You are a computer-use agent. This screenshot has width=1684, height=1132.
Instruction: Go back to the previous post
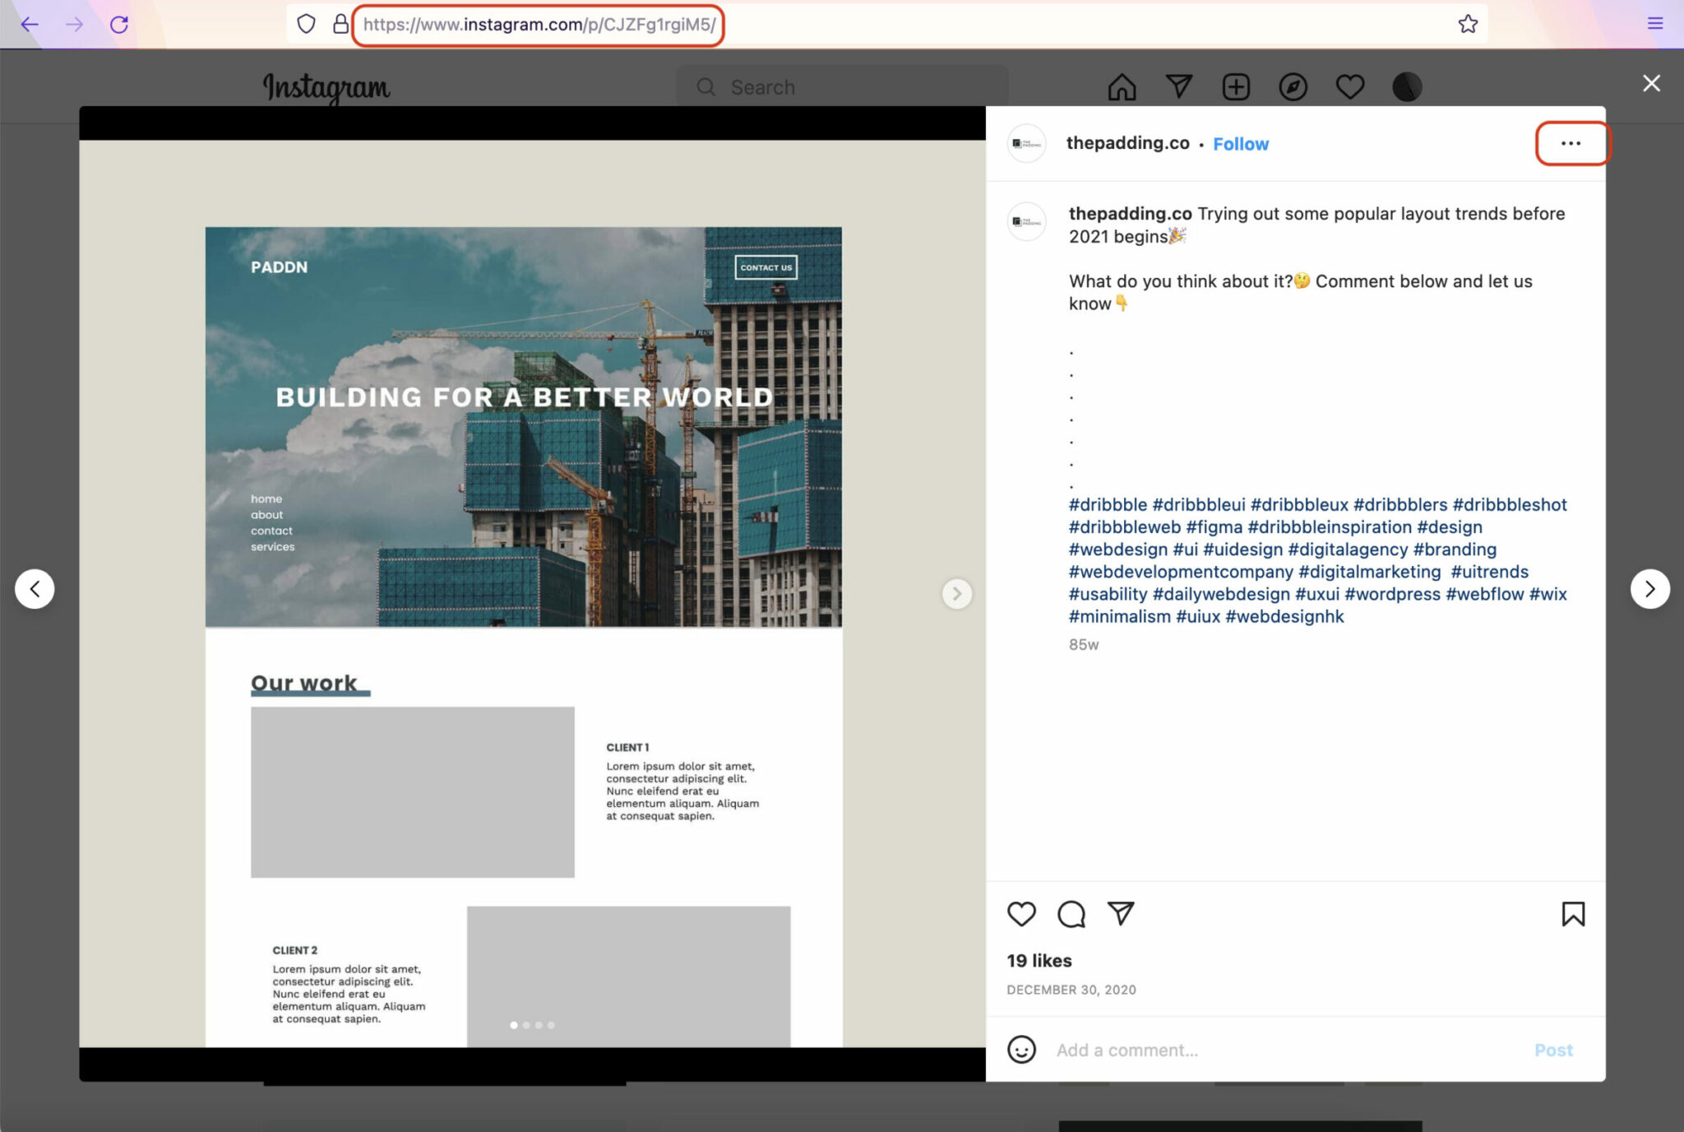(x=35, y=588)
